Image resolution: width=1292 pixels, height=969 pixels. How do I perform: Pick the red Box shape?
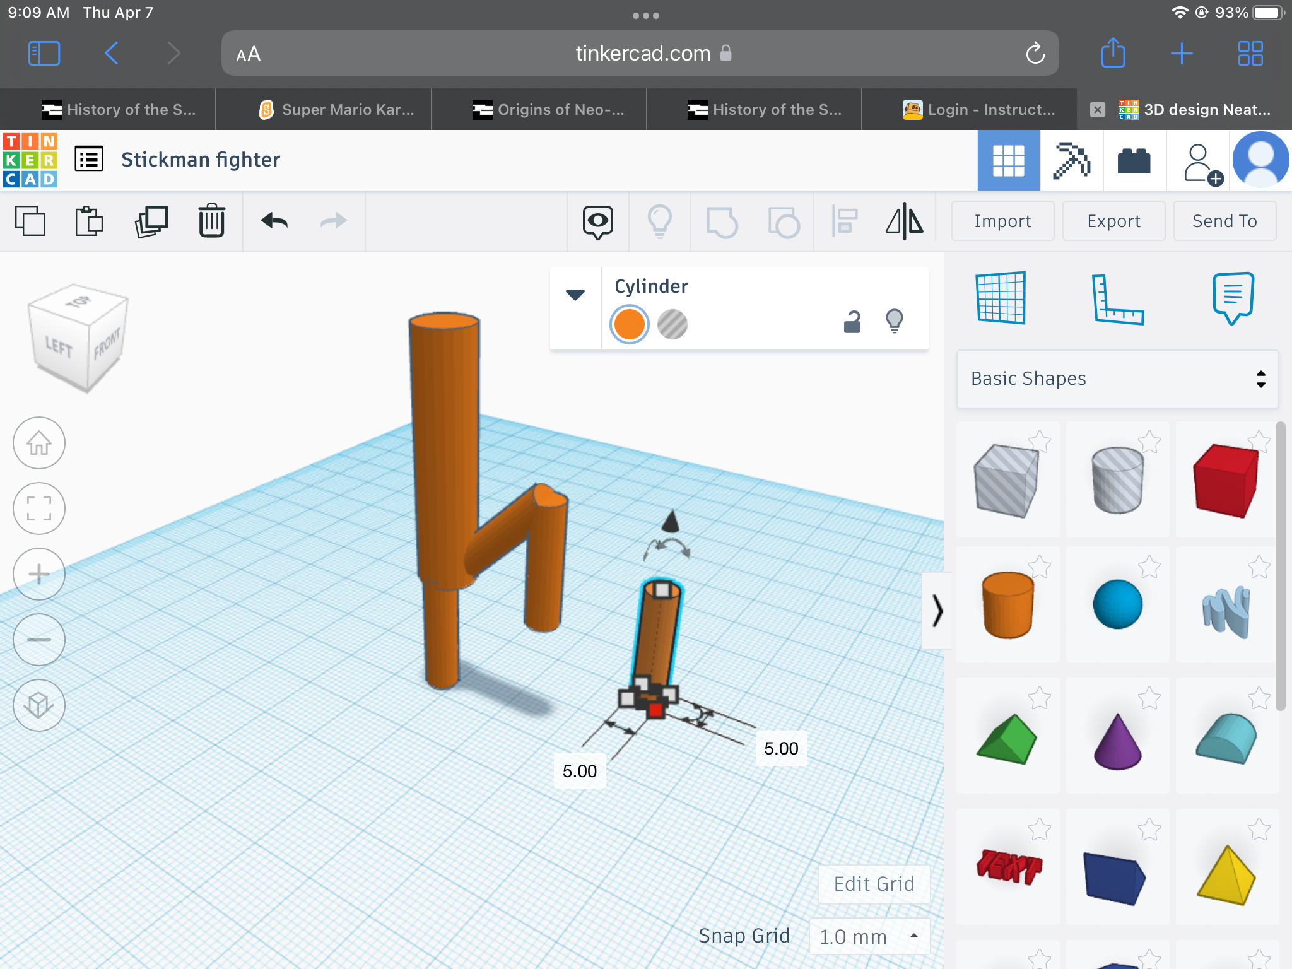click(x=1225, y=481)
